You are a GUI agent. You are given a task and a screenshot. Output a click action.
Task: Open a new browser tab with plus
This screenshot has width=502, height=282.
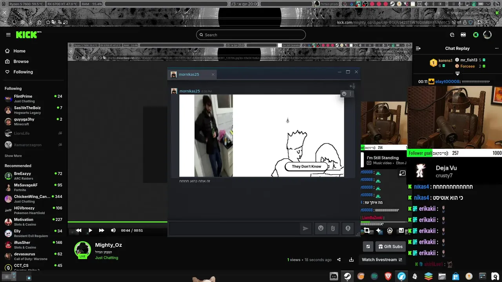coord(439,13)
